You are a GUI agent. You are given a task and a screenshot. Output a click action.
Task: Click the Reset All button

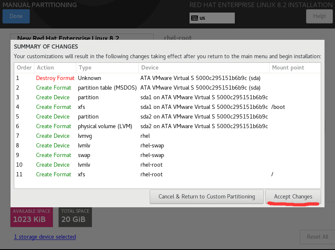(317, 237)
